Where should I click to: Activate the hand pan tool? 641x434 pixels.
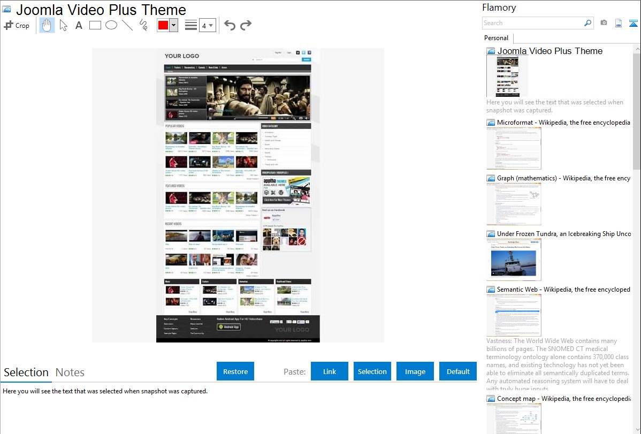click(47, 25)
